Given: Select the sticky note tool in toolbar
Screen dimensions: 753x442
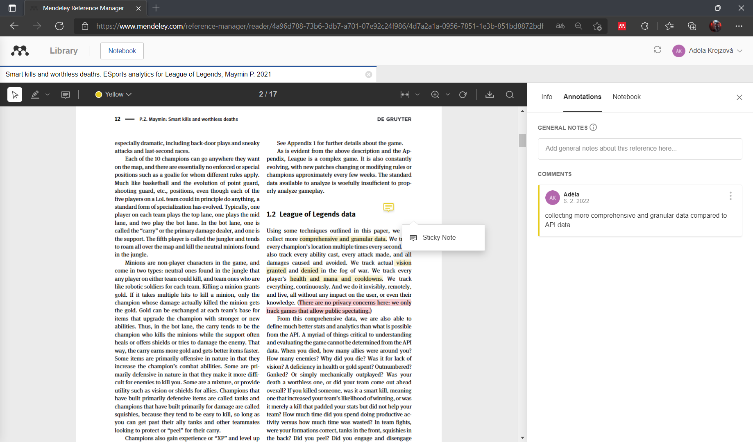Looking at the screenshot, I should (65, 95).
